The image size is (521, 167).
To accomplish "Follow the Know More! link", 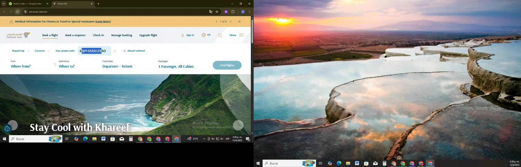I will click(103, 22).
